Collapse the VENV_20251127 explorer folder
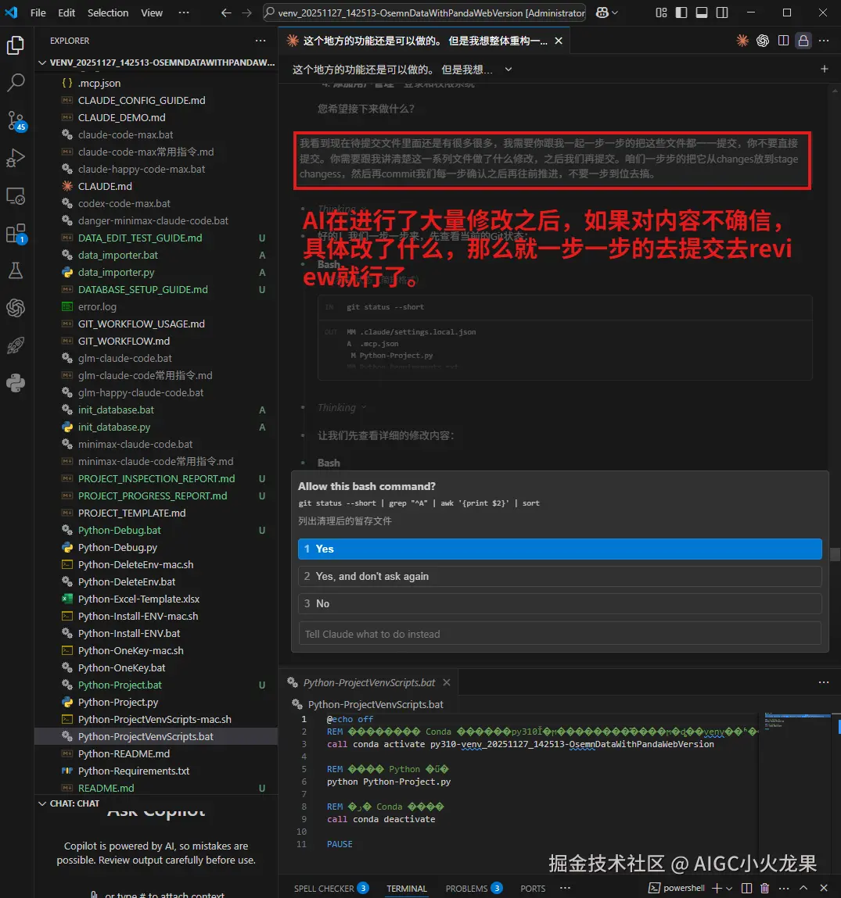841x898 pixels. [x=42, y=62]
